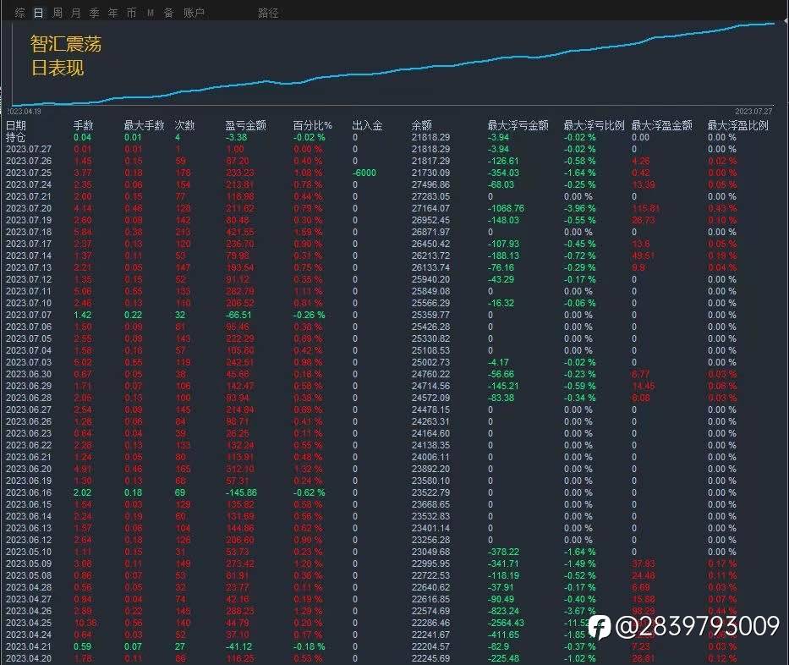Select the 年 yearly tab
789x665 pixels.
click(x=112, y=13)
